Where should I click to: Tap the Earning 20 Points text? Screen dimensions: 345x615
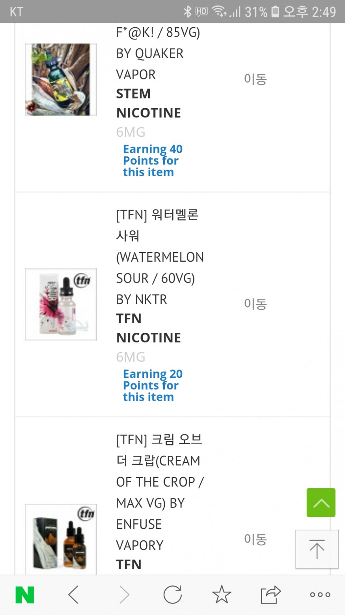[152, 385]
